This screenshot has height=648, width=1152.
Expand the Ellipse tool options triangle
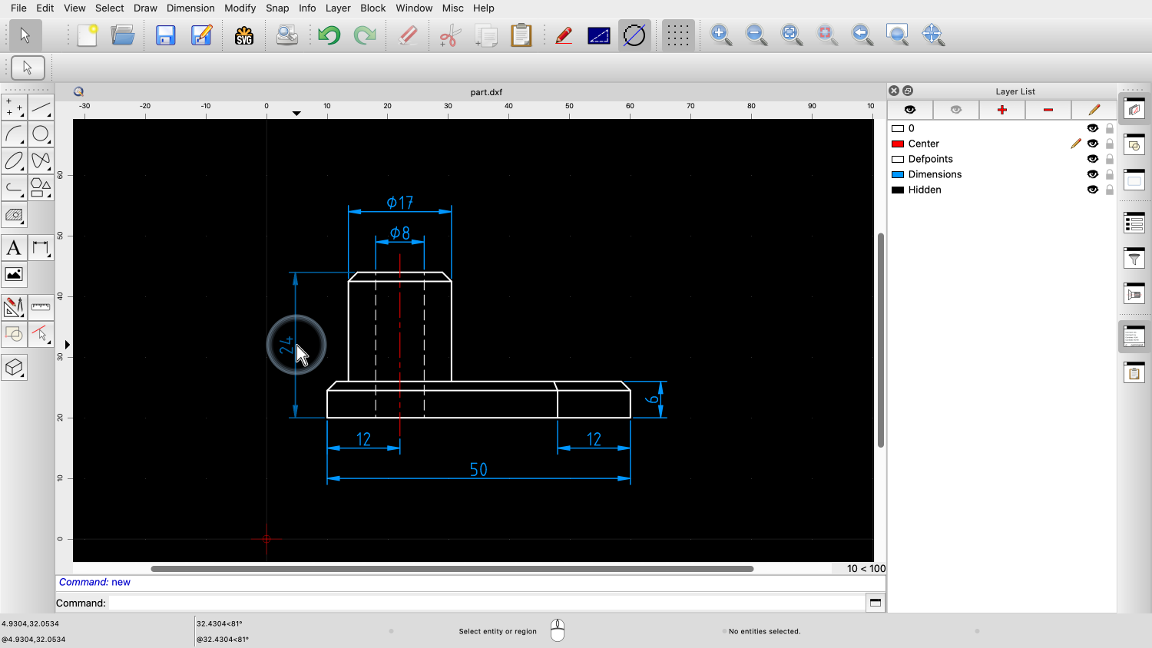(x=22, y=169)
